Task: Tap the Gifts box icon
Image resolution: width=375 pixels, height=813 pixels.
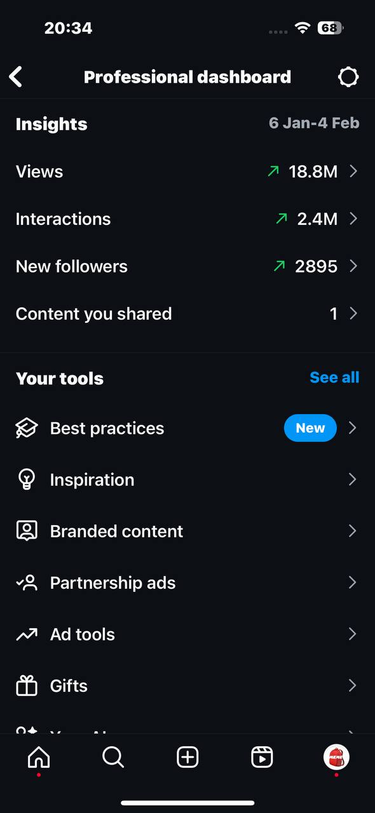Action: click(27, 685)
